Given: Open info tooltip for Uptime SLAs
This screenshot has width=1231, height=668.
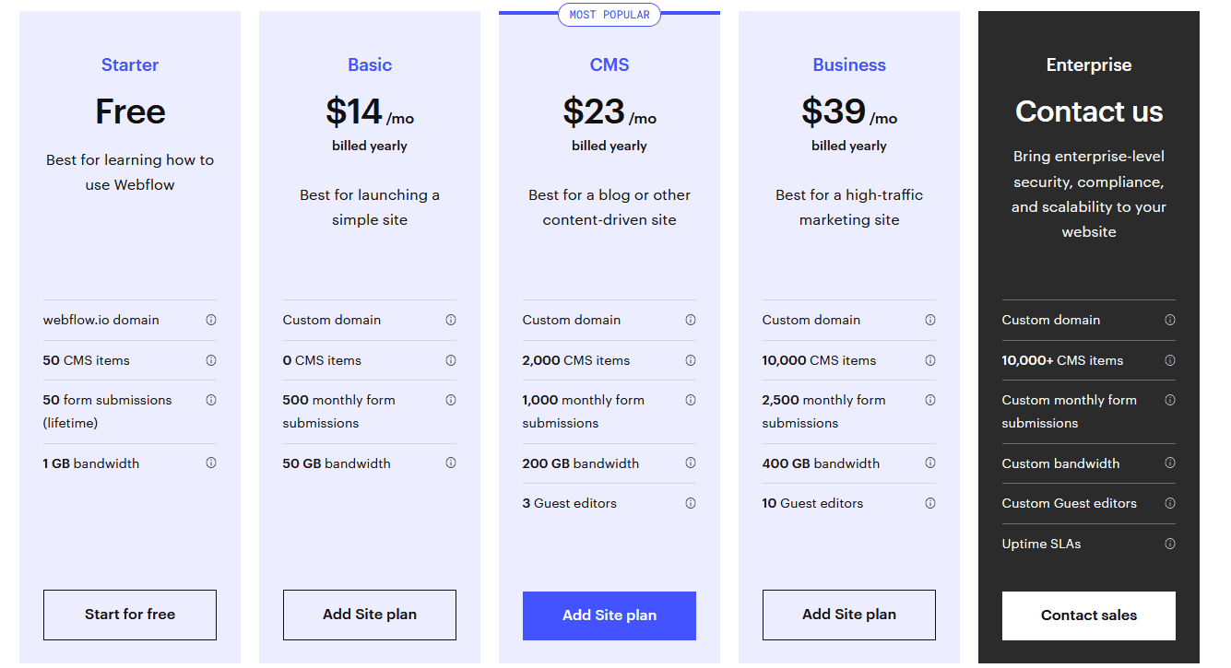Looking at the screenshot, I should (x=1170, y=544).
